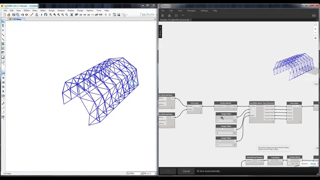
Task: Switch SAP2000 view to yz plane
Action: click(x=89, y=15)
